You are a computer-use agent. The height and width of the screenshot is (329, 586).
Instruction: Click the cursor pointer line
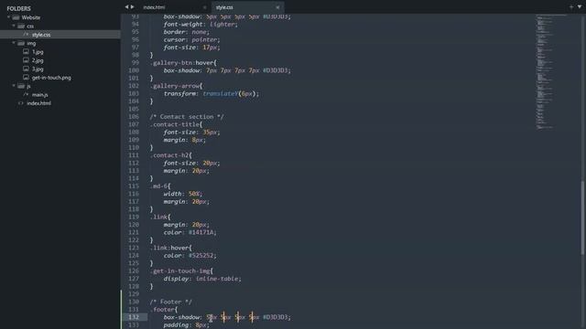(x=191, y=39)
